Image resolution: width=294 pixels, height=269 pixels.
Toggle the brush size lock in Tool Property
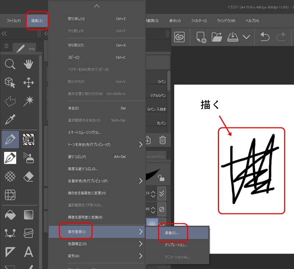(162, 178)
